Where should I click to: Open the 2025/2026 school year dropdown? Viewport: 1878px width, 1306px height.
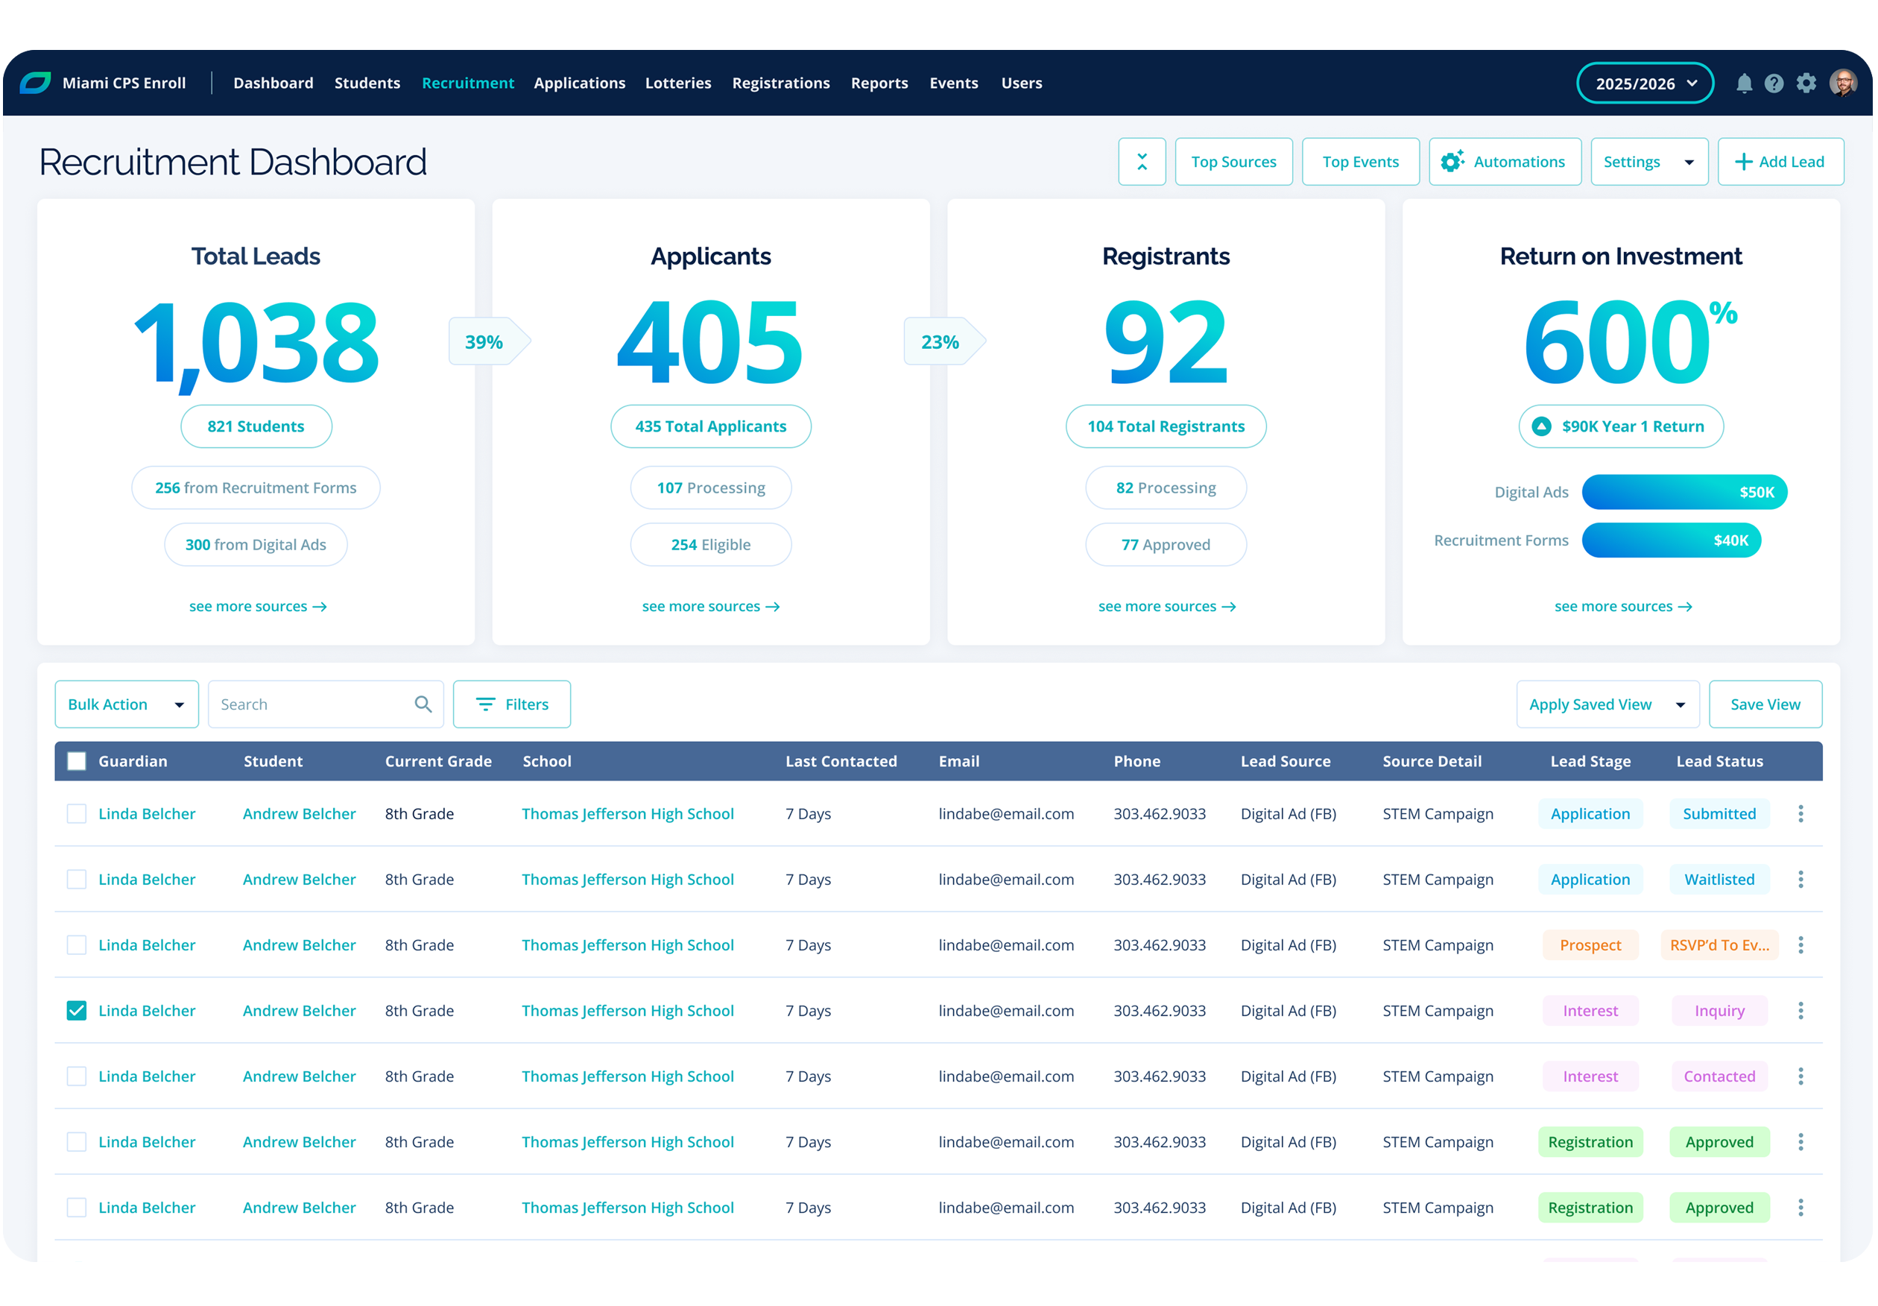tap(1644, 83)
